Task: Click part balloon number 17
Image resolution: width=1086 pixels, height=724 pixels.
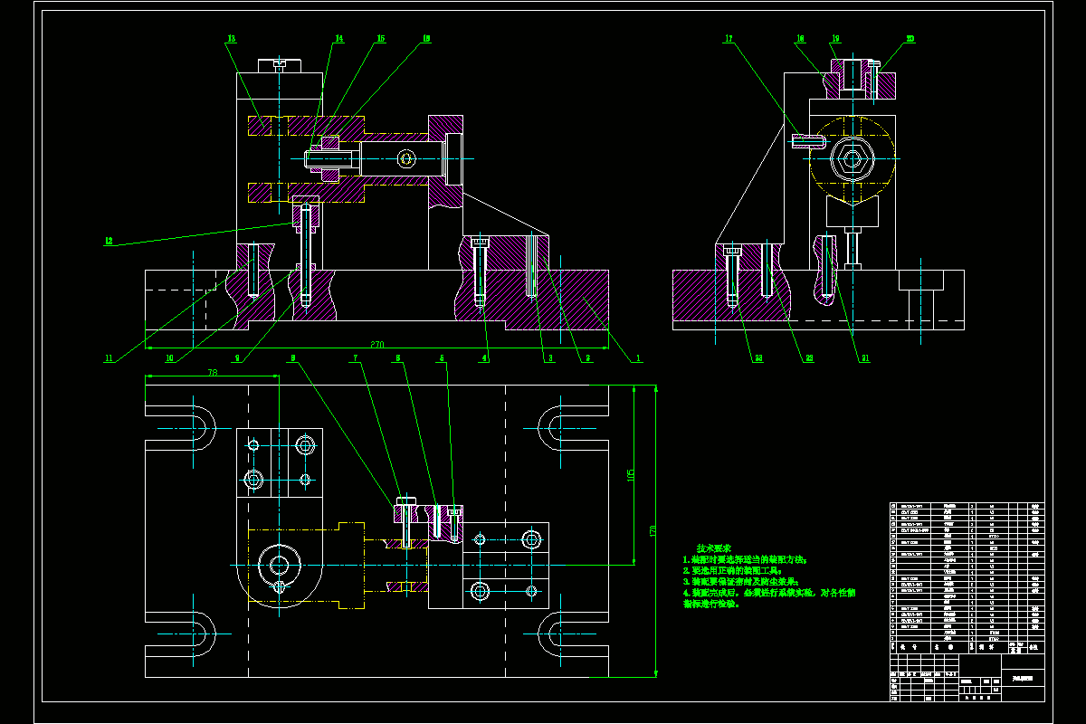Action: pyautogui.click(x=728, y=39)
